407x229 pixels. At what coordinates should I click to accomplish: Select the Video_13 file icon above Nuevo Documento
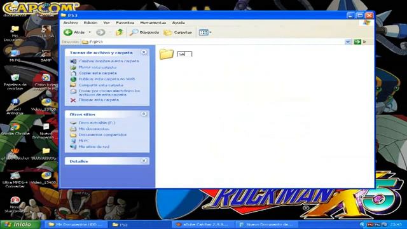pos(46,102)
